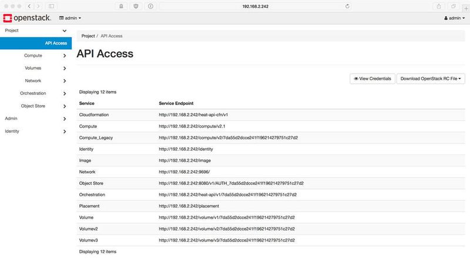Open the share icon in browser toolbar
This screenshot has width=470, height=278.
click(x=438, y=6)
